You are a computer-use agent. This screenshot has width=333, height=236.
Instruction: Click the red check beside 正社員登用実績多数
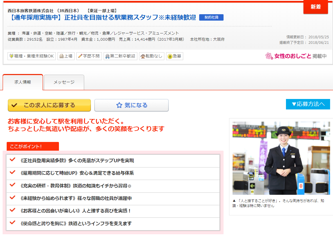[x=12, y=159]
